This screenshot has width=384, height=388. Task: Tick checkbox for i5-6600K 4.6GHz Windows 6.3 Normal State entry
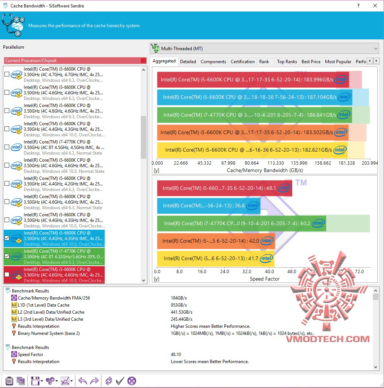click(x=7, y=201)
